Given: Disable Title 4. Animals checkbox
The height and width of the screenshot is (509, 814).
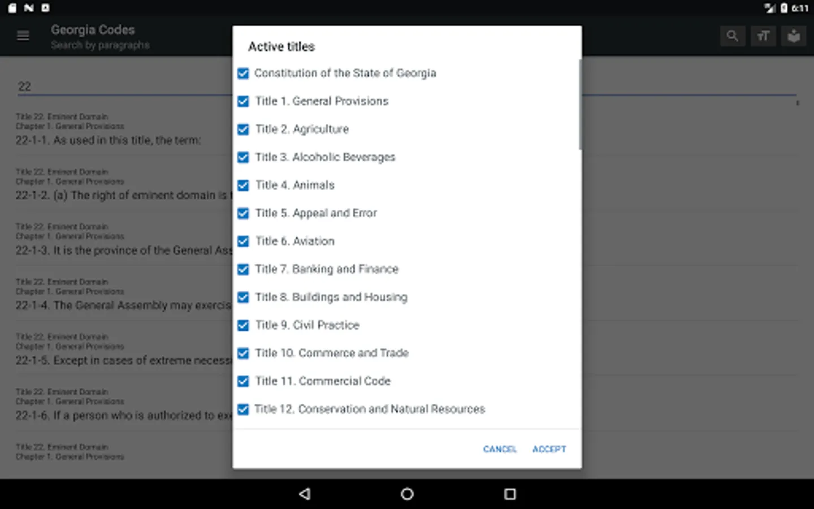Looking at the screenshot, I should click(x=243, y=186).
